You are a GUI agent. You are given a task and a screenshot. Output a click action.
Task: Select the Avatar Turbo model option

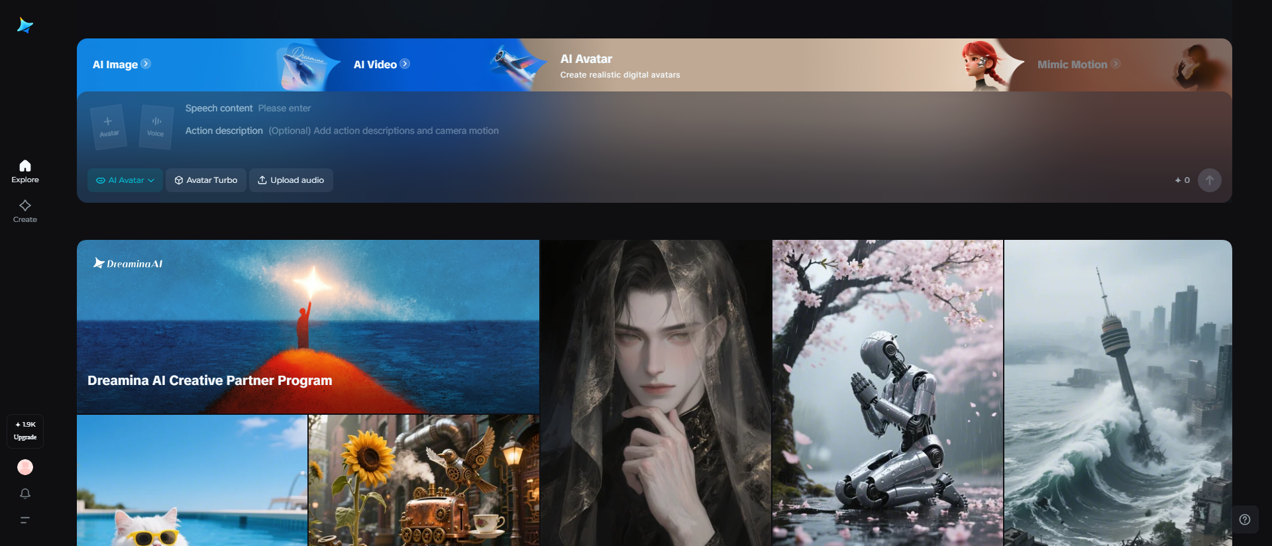(x=206, y=180)
